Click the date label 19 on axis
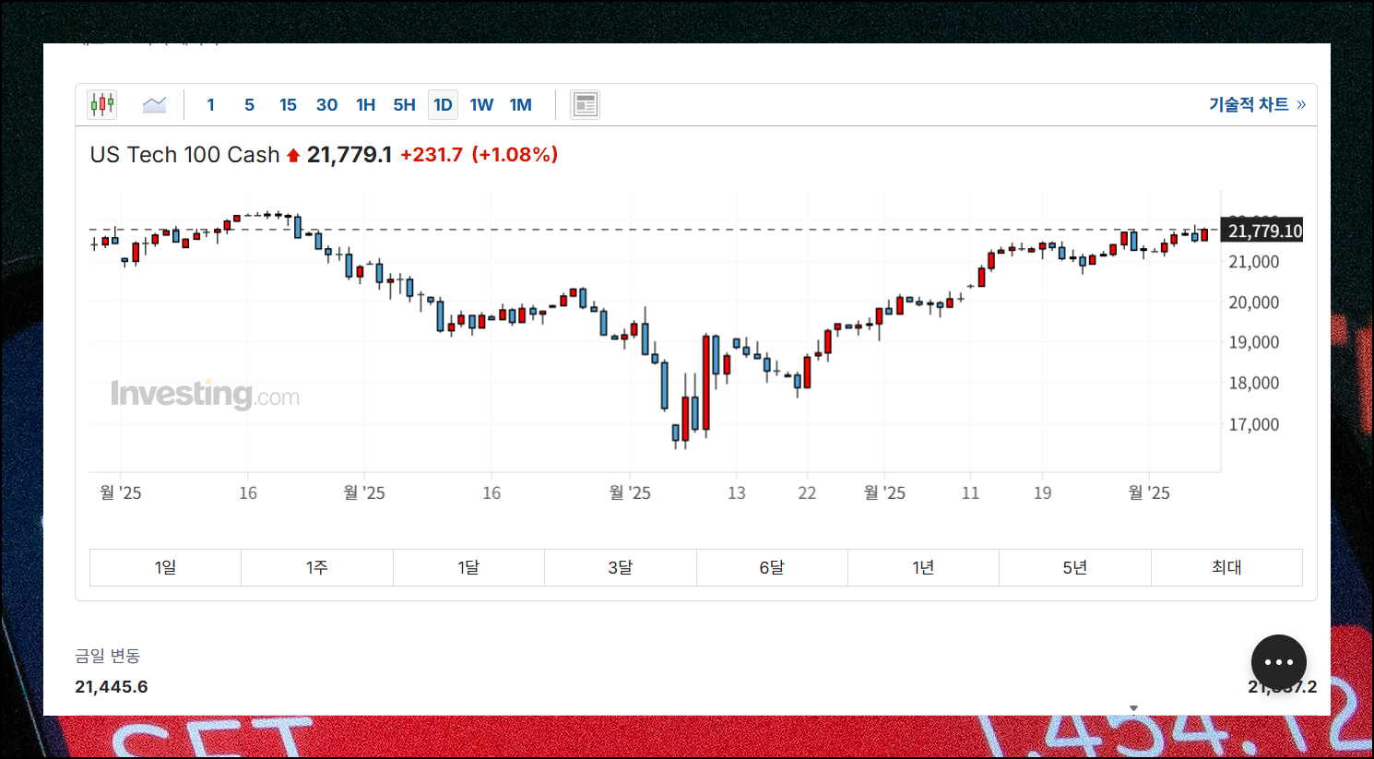This screenshot has width=1374, height=759. coord(1042,493)
